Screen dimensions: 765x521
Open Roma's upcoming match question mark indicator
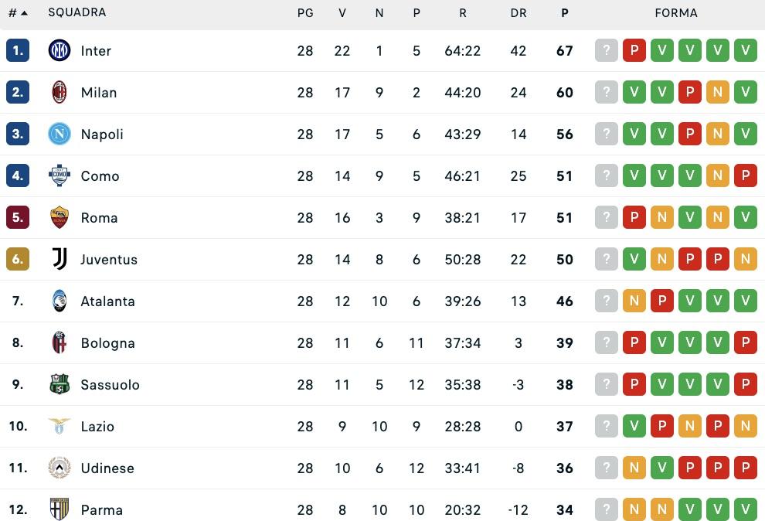click(x=607, y=217)
